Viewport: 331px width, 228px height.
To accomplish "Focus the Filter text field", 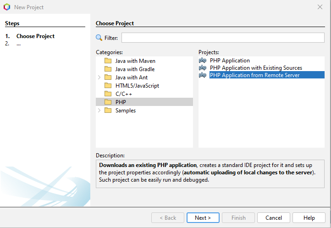I will pyautogui.click(x=222, y=38).
